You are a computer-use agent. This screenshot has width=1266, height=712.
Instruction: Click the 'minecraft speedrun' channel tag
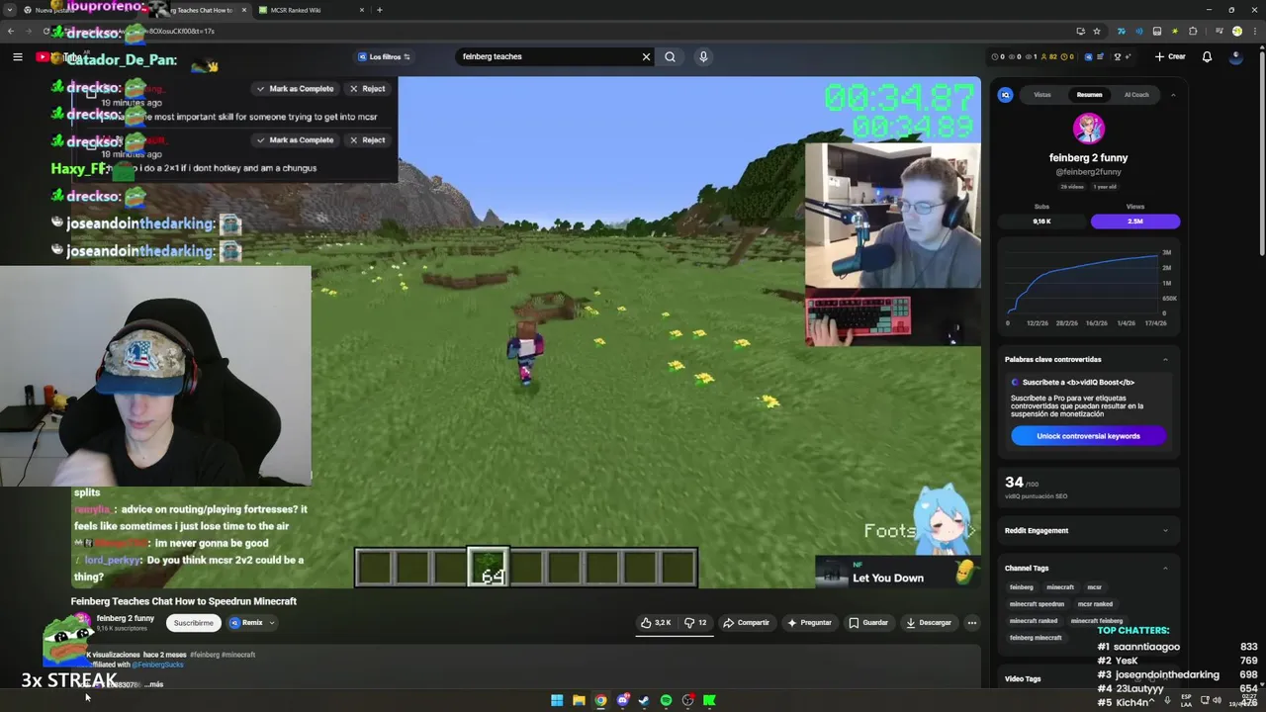coord(1037,604)
